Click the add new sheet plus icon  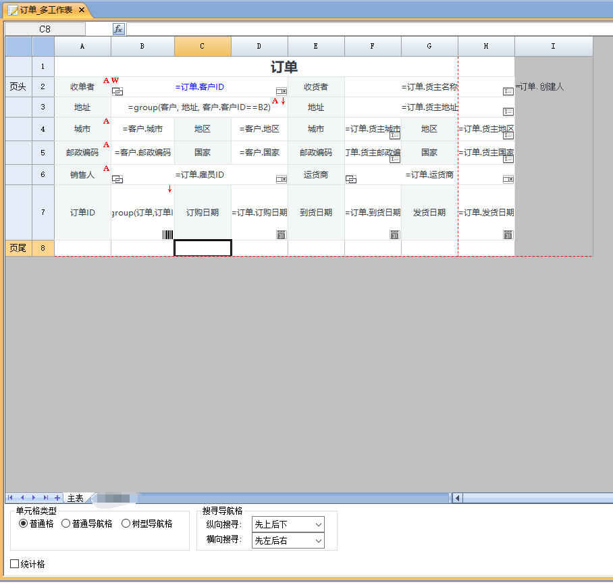point(57,498)
